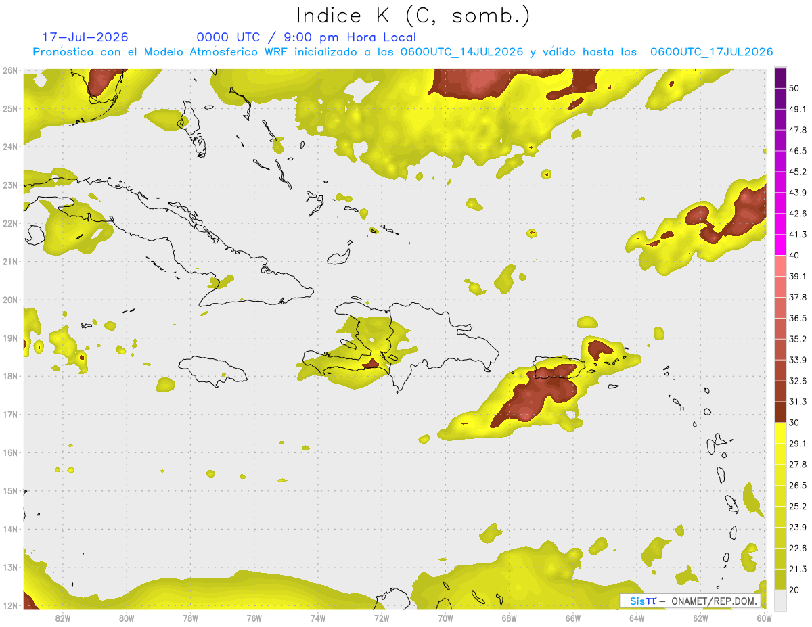Click the 18N latitude label
The image size is (812, 627).
10,376
